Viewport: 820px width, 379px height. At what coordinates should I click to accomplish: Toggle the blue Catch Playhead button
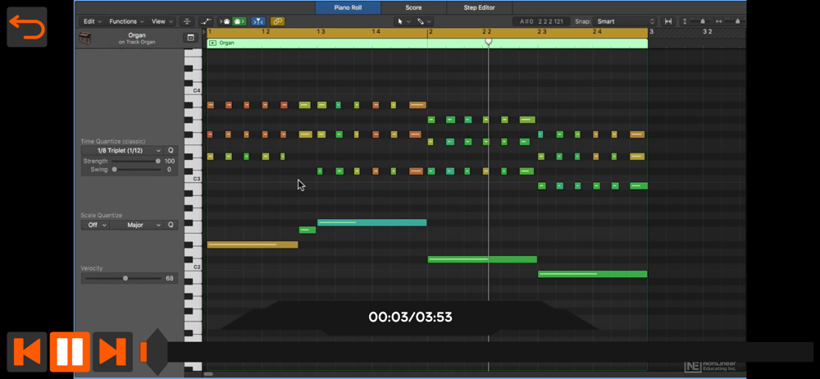tap(258, 21)
